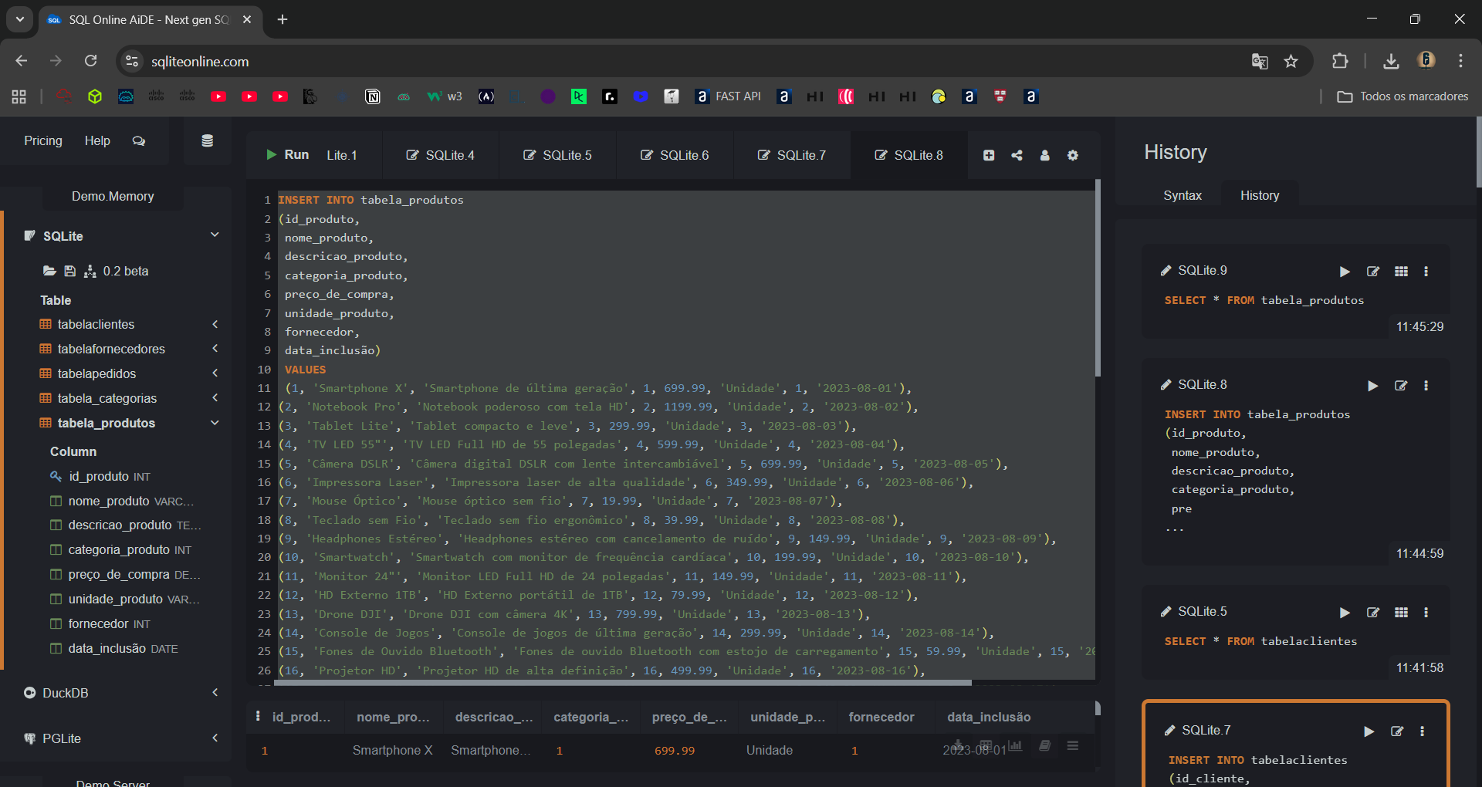The width and height of the screenshot is (1482, 787).
Task: Collapse the SQLite section chevron
Action: coord(215,235)
